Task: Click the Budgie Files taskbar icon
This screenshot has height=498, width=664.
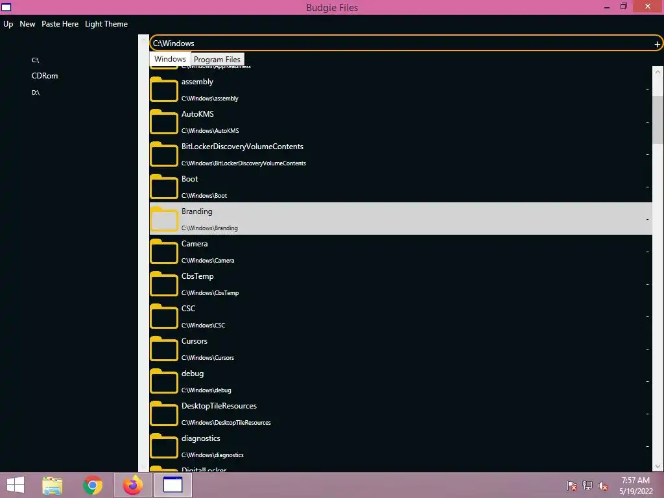Action: (172, 485)
